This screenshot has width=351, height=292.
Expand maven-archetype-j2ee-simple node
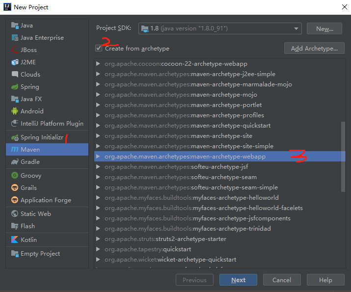point(98,74)
